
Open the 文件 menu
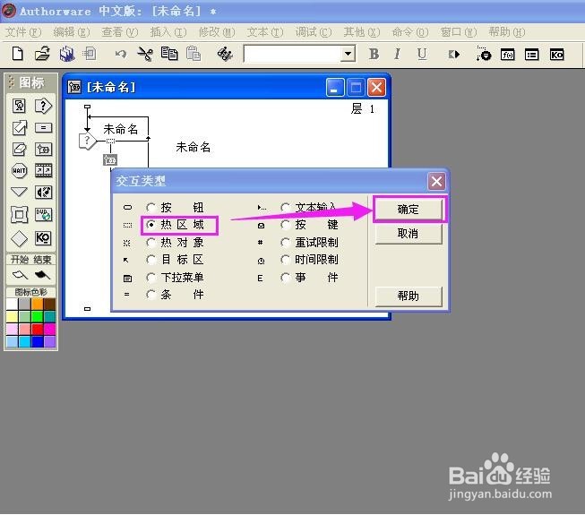tap(23, 32)
